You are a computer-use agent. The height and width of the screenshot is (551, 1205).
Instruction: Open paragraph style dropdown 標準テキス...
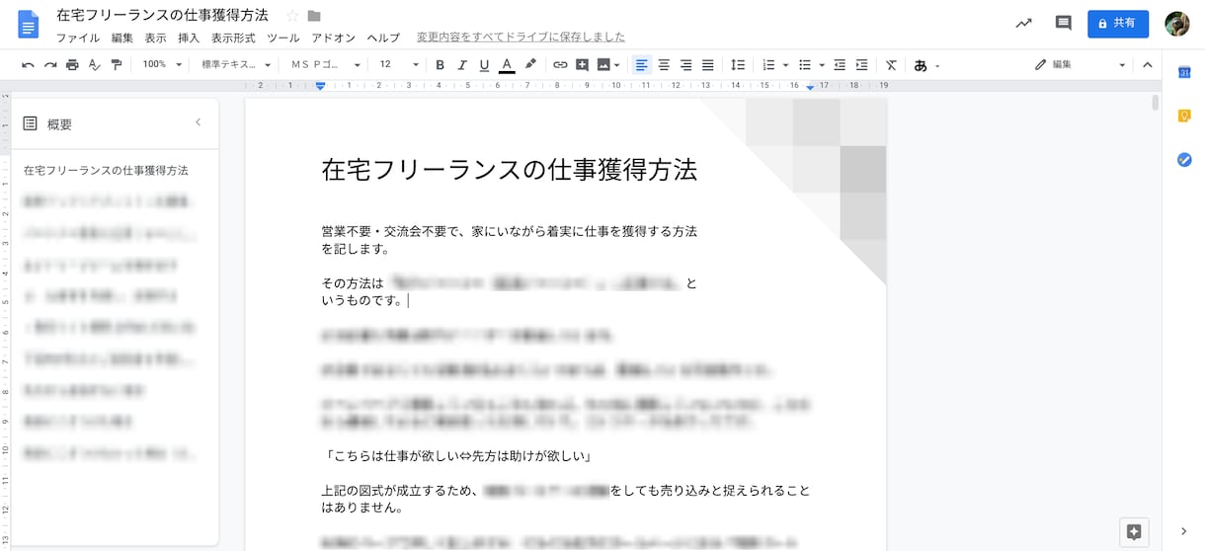236,64
